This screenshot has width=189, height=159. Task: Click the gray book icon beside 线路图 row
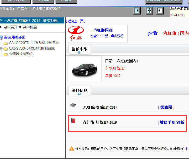pos(73,105)
